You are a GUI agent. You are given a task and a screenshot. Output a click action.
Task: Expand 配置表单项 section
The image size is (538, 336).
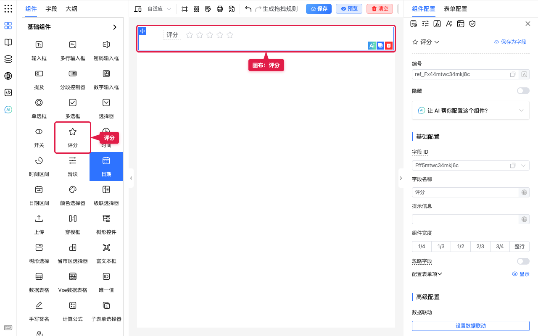click(427, 274)
